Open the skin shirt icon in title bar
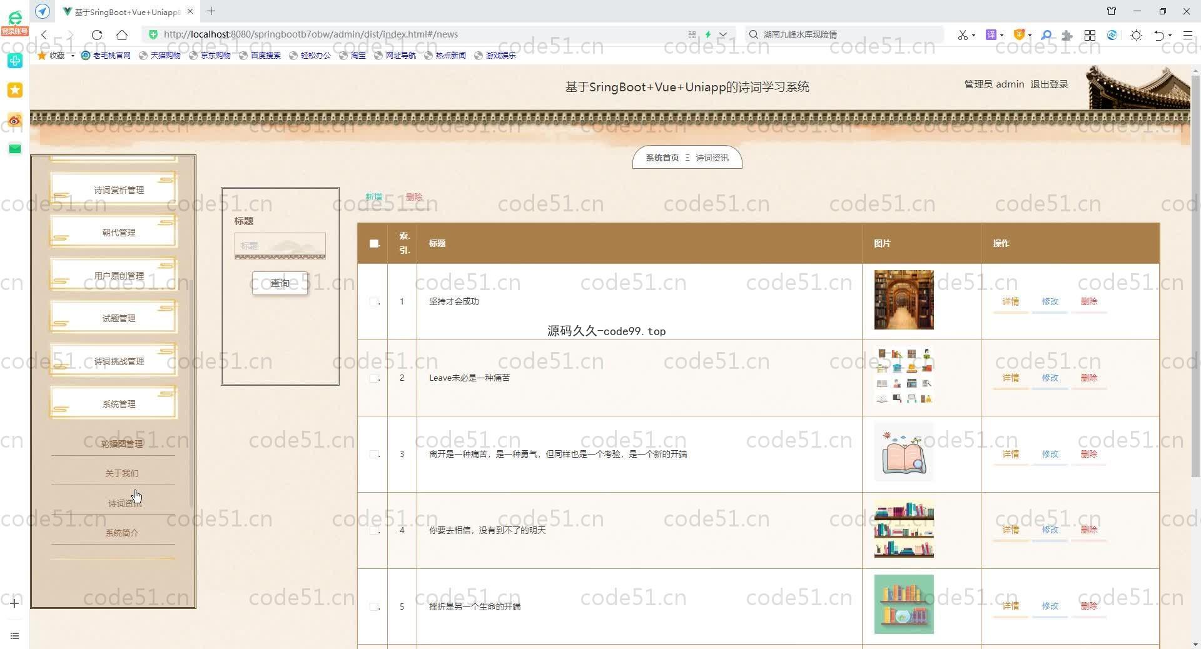 tap(1112, 11)
